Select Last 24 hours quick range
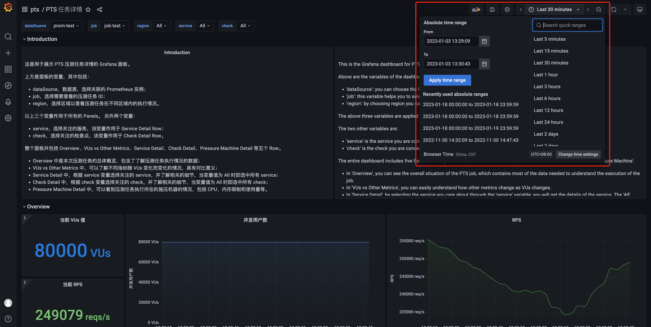Viewport: 651px width, 327px height. (x=548, y=122)
